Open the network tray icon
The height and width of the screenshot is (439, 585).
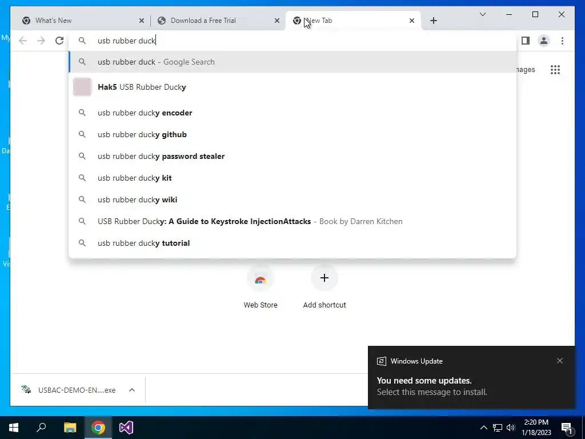tap(498, 428)
